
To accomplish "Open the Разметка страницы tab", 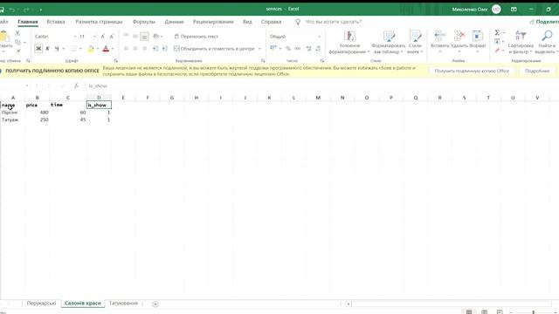I will click(99, 22).
